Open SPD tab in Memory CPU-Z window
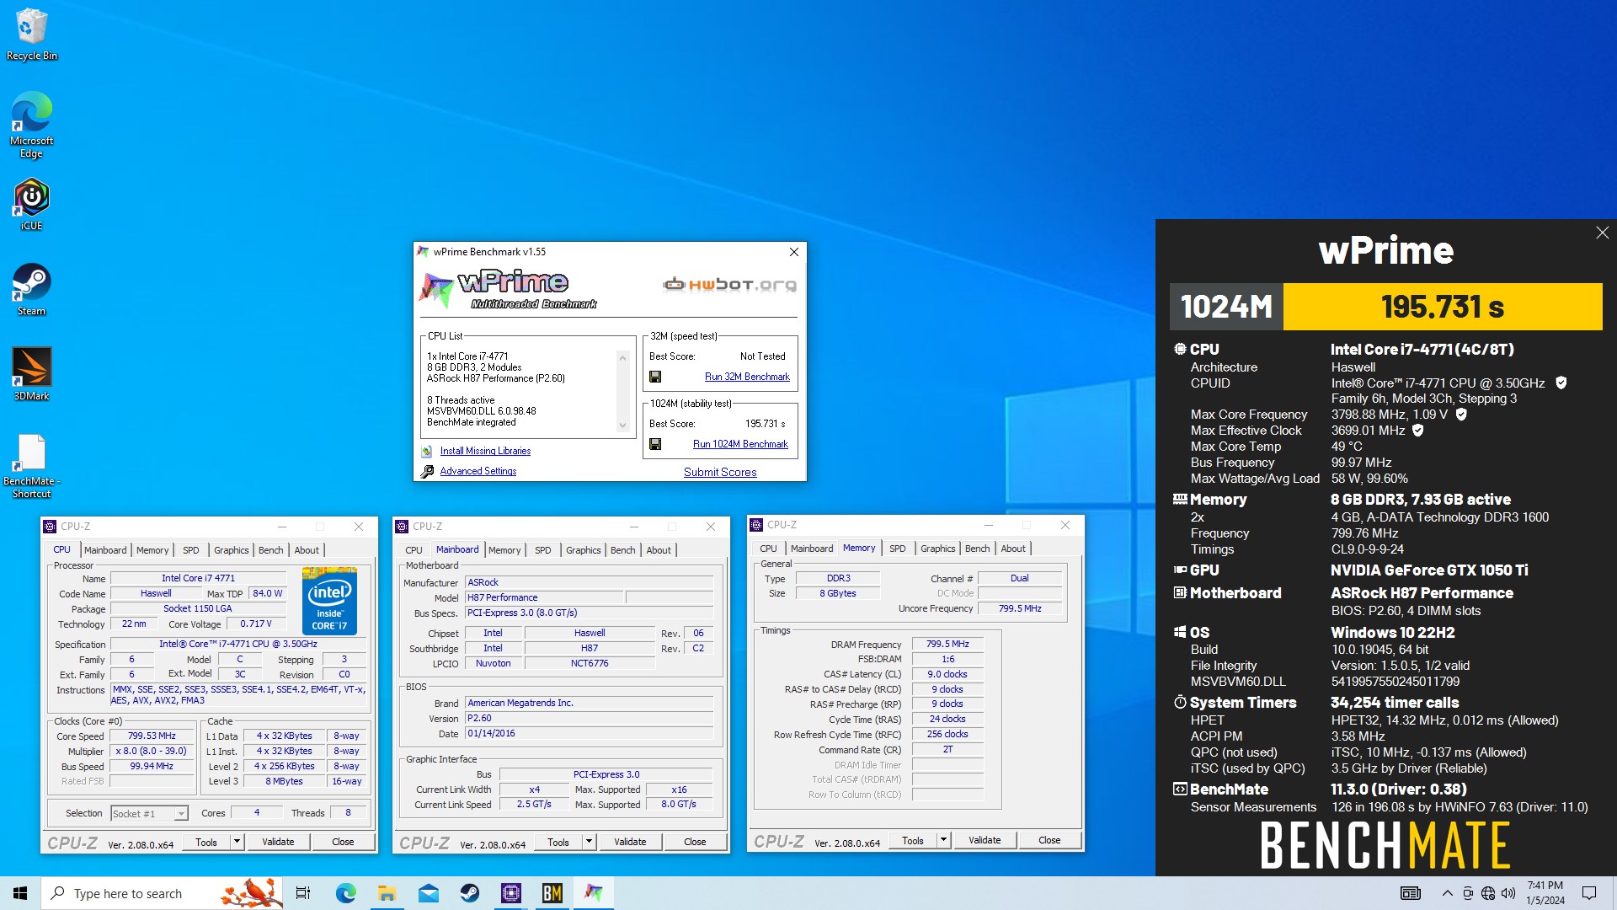 tap(898, 549)
